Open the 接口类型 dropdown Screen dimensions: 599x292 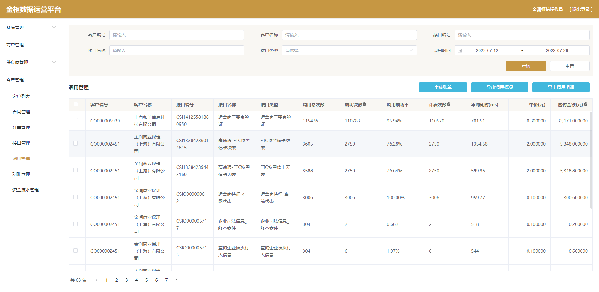pos(349,50)
